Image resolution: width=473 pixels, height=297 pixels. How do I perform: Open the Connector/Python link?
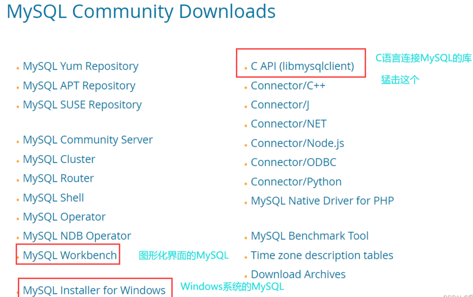coord(296,182)
